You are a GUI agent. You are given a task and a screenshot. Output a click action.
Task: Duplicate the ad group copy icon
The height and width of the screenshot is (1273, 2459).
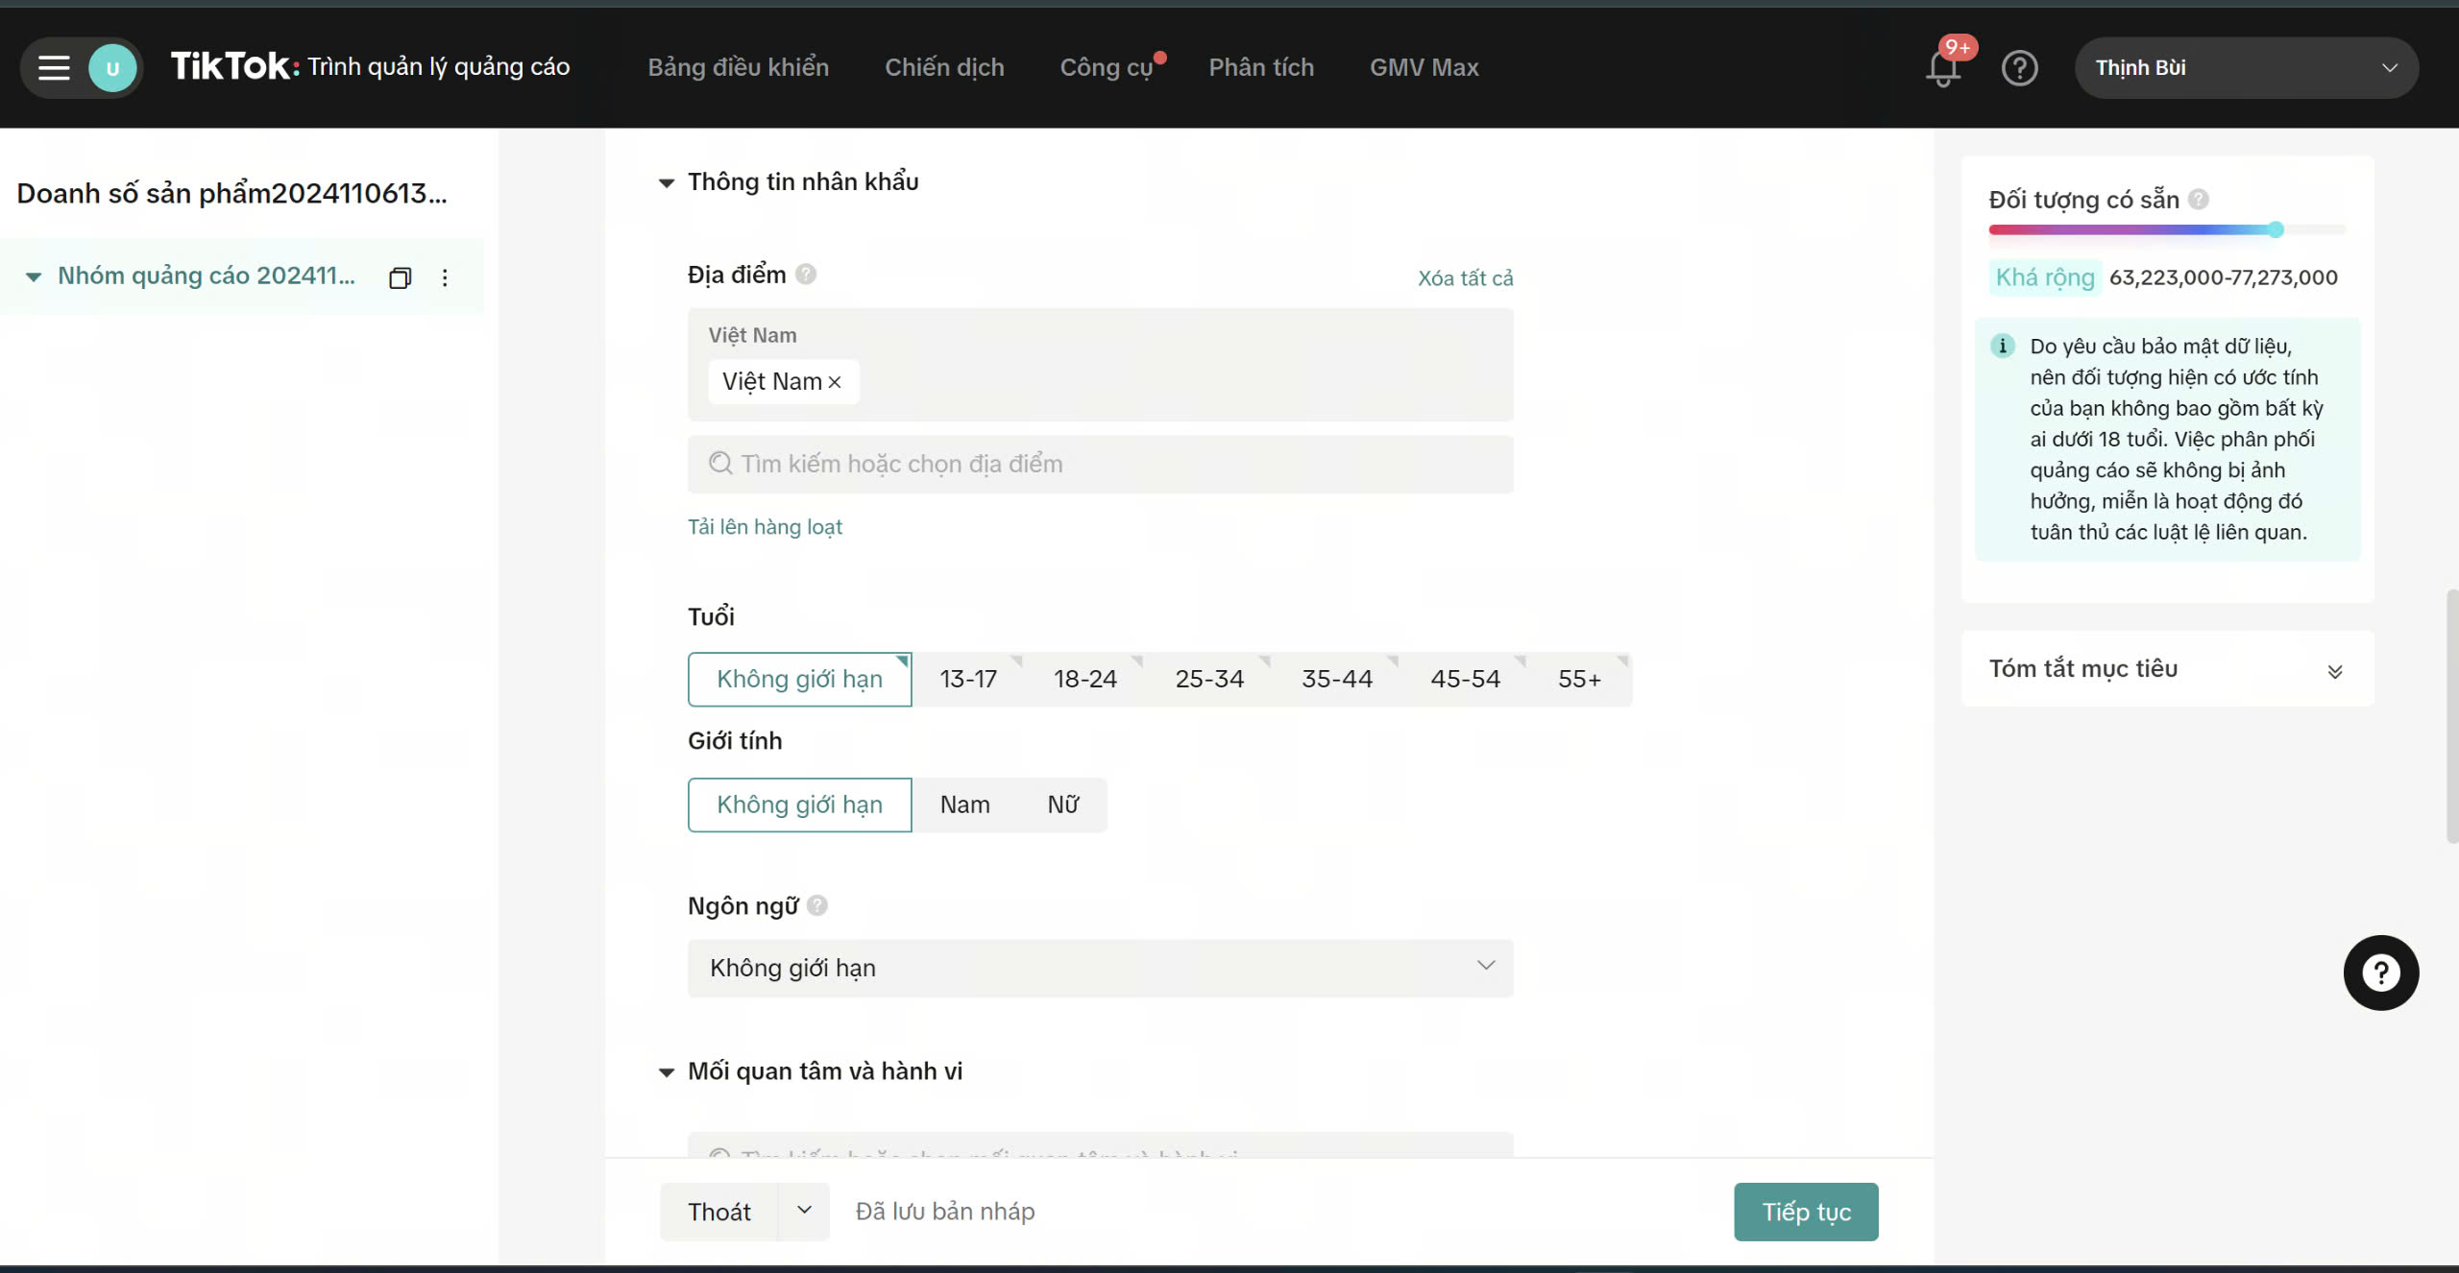pos(400,277)
